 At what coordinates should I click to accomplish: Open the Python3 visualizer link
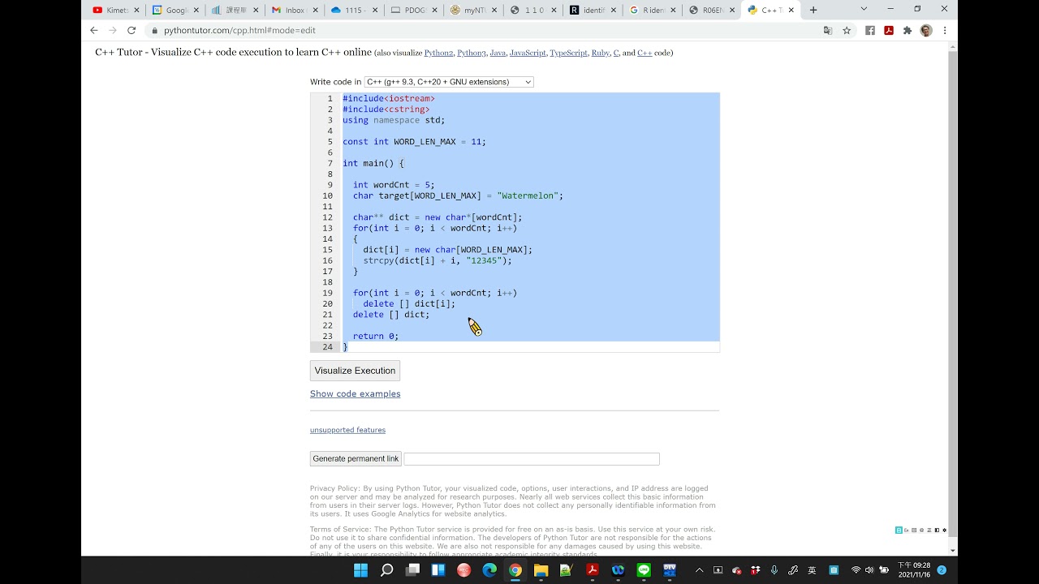[x=472, y=53]
